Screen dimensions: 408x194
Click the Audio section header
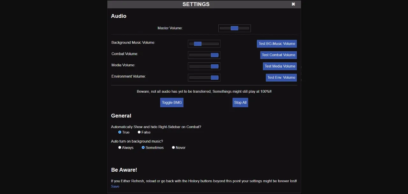[119, 16]
